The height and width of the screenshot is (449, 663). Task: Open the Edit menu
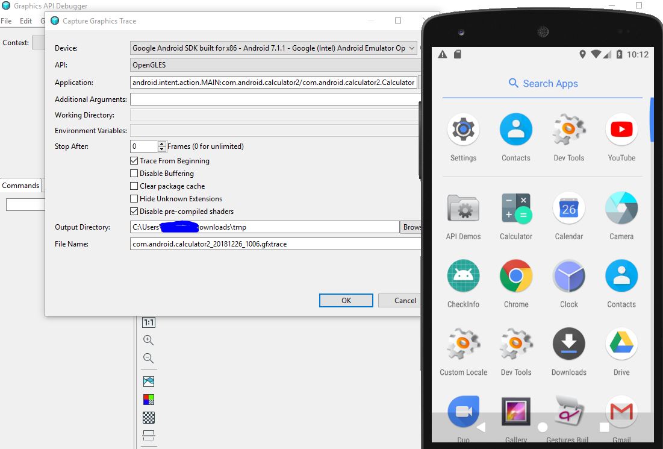pos(25,20)
